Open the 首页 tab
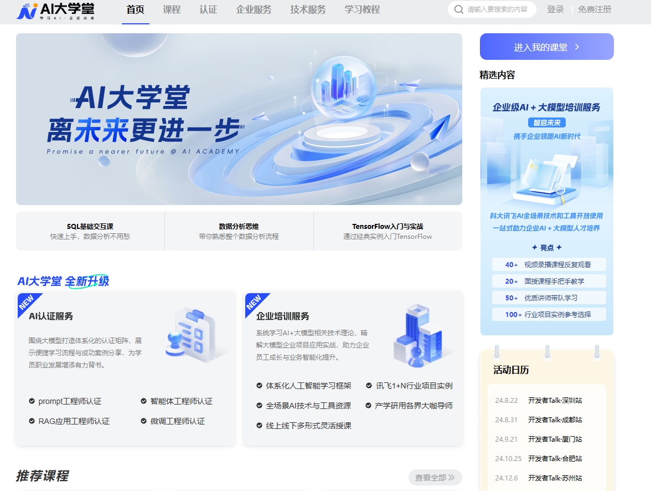Image resolution: width=651 pixels, height=491 pixels. pos(135,9)
